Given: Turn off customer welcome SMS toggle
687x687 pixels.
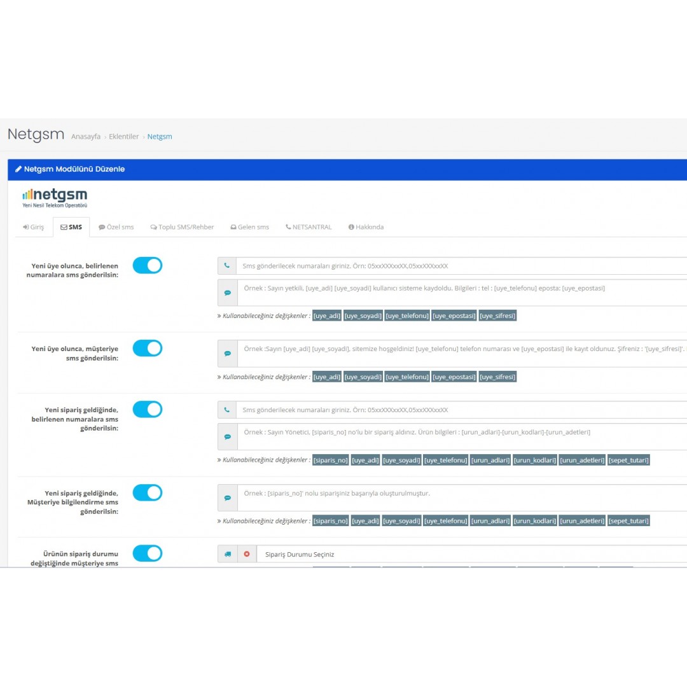Looking at the screenshot, I should pyautogui.click(x=148, y=348).
